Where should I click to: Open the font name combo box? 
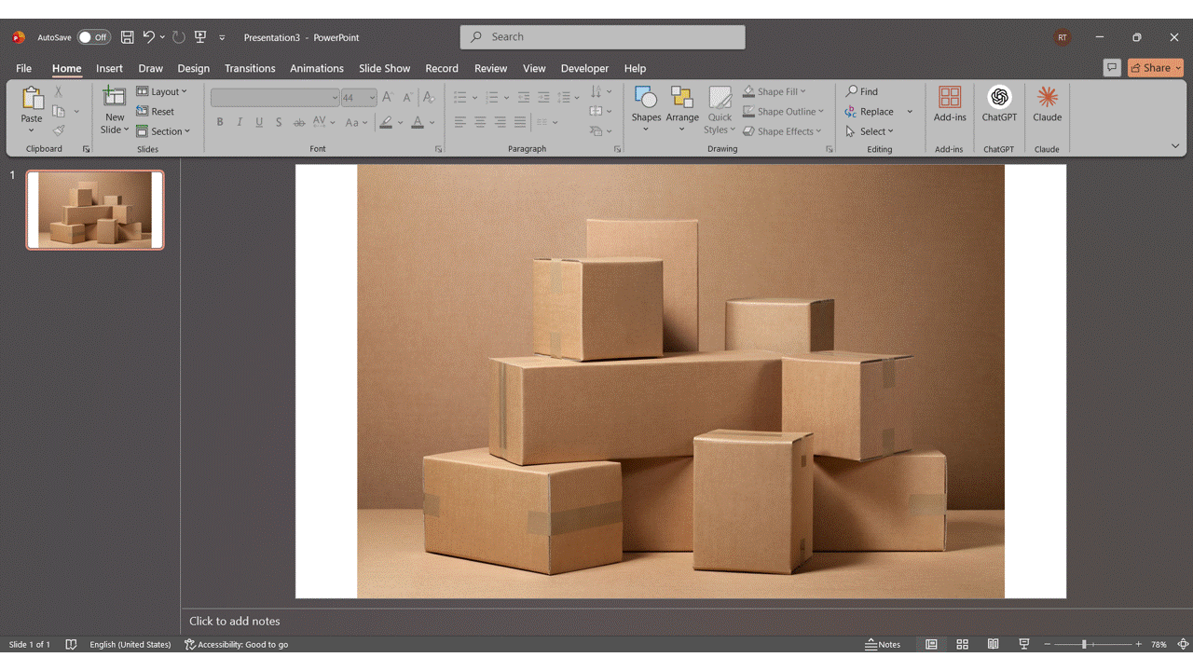click(x=275, y=97)
